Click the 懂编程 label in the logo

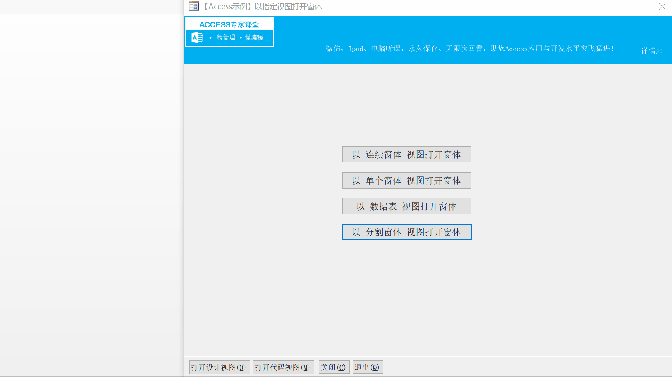[254, 37]
